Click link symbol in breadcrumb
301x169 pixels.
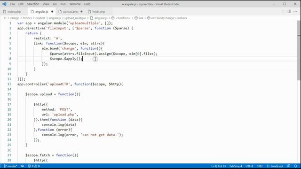139,18
